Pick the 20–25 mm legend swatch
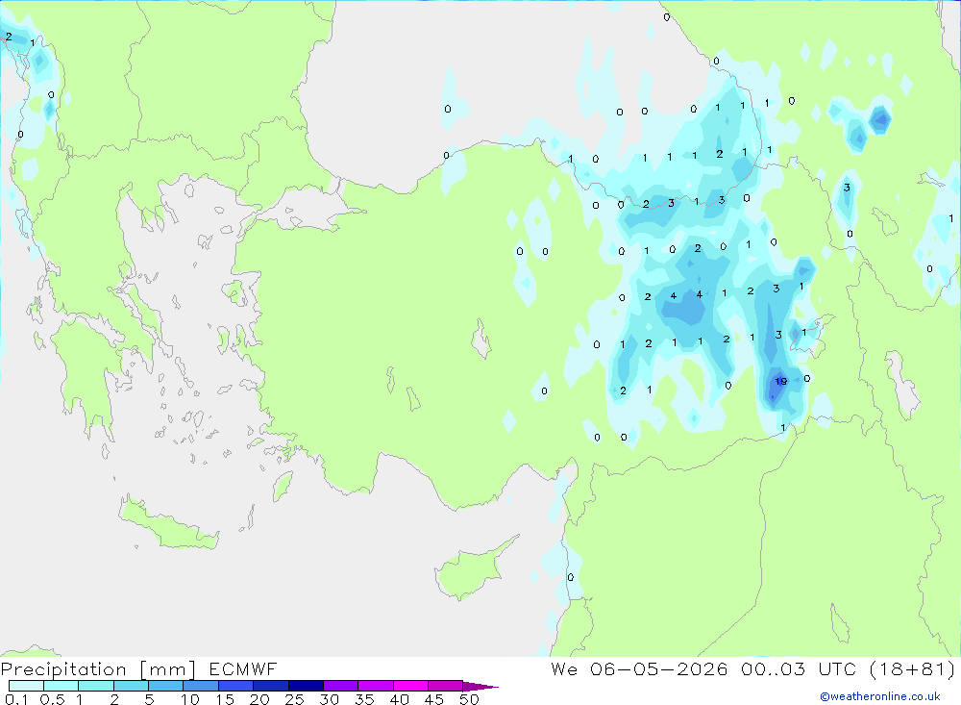 tap(271, 686)
